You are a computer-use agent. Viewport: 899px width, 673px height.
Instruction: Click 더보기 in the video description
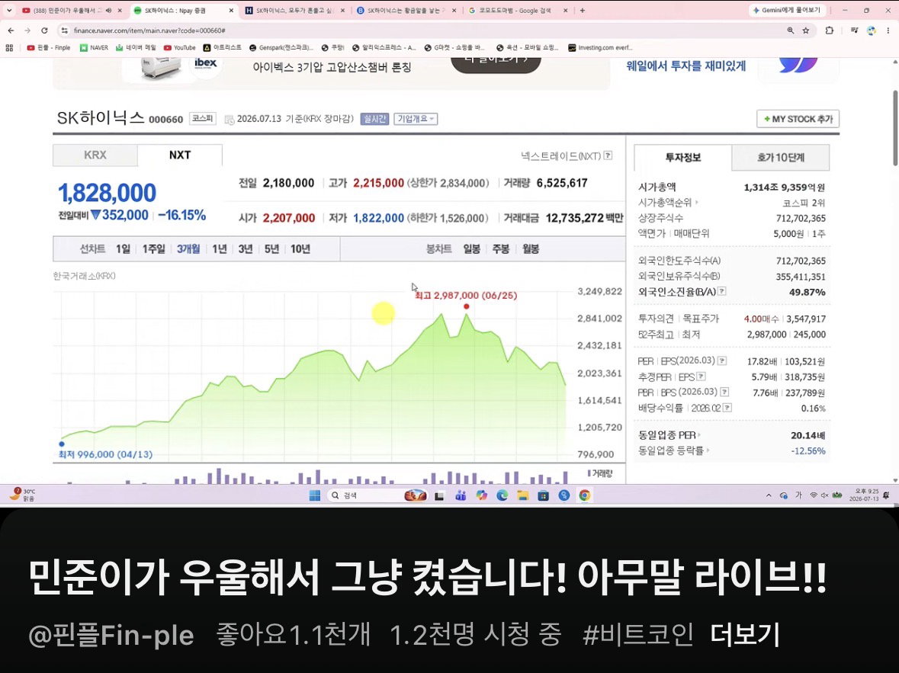point(745,635)
